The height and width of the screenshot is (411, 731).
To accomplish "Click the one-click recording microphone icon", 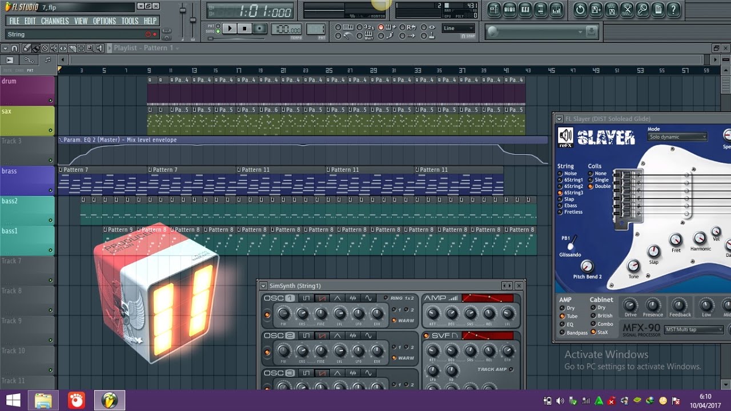I will coord(642,10).
